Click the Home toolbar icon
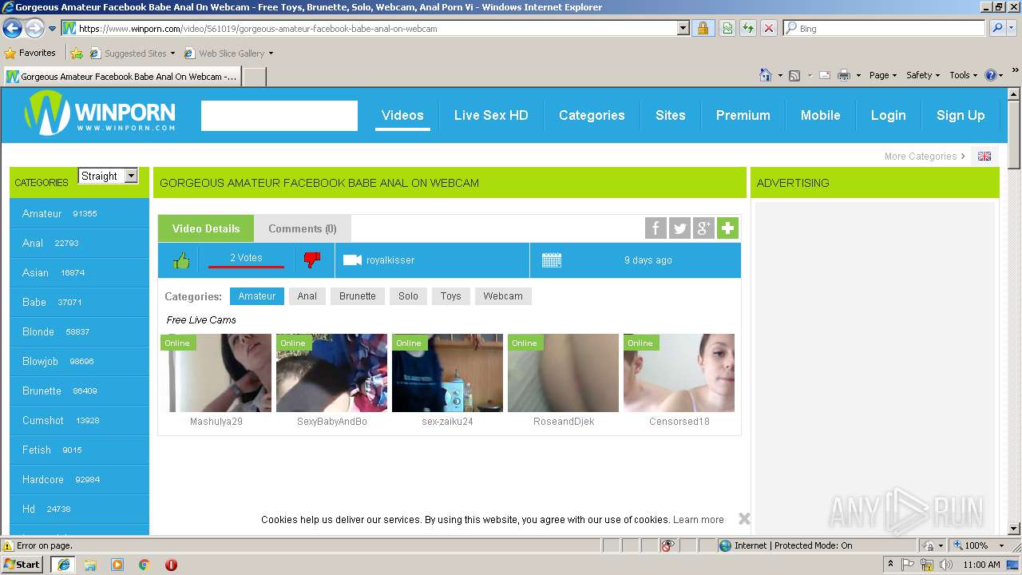The width and height of the screenshot is (1022, 575). click(765, 75)
